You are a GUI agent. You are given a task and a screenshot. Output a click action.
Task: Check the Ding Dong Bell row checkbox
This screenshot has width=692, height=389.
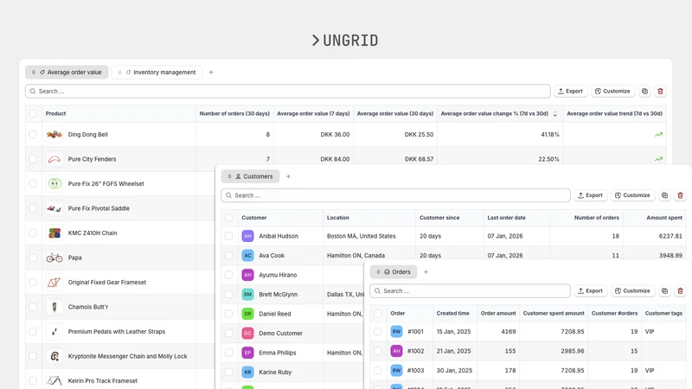tap(33, 135)
